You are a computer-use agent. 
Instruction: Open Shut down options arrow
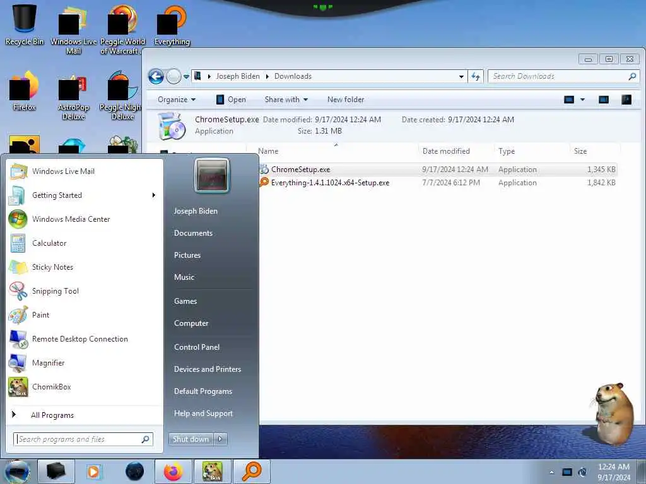coord(220,439)
